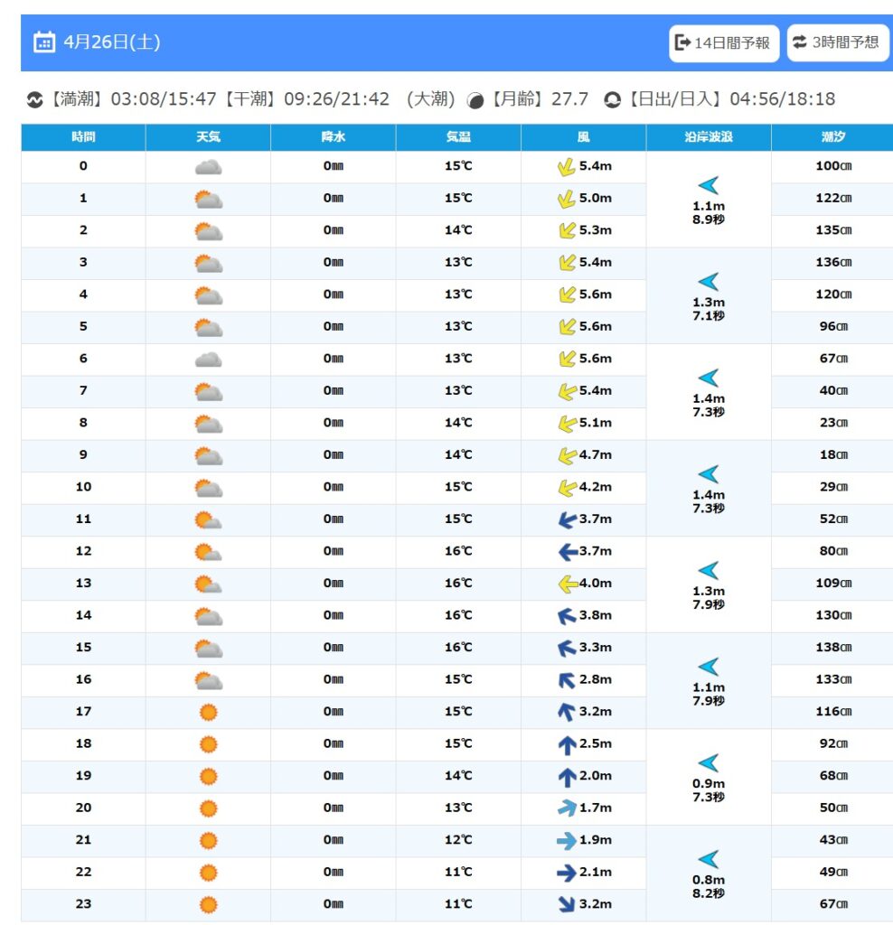Click the blue wind arrow at hour 11
The image size is (893, 925).
coord(568,519)
